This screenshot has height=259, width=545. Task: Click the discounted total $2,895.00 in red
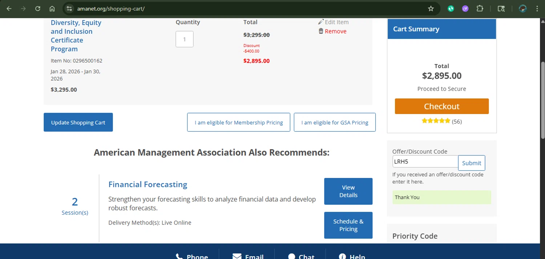click(x=257, y=61)
